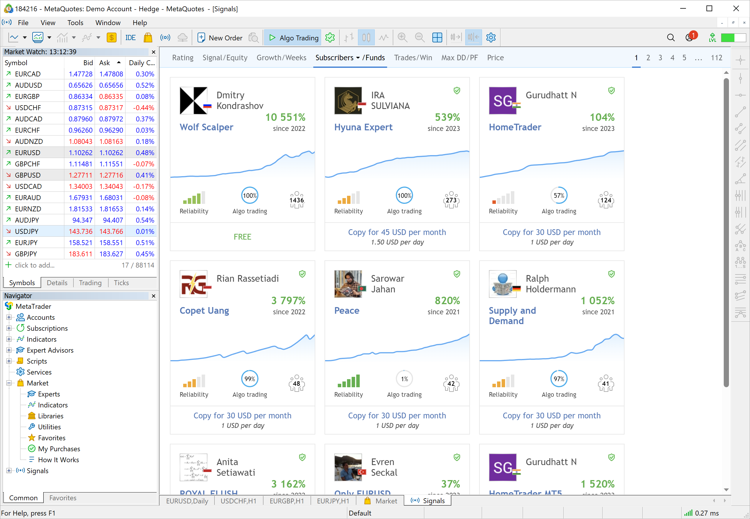
Task: Open chart properties gear icon
Action: 491,38
